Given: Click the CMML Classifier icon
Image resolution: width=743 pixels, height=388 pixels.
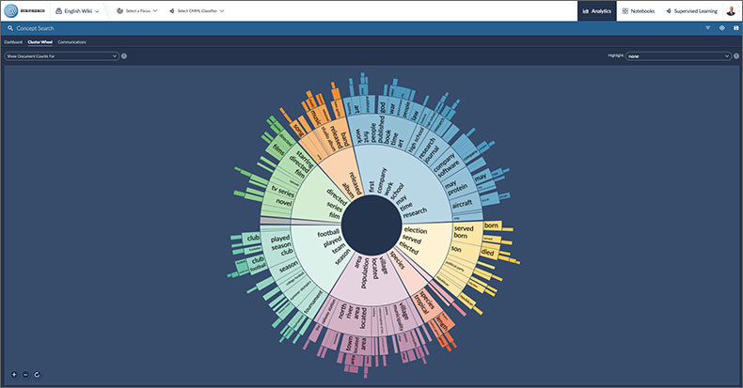Looking at the screenshot, I should click(171, 11).
